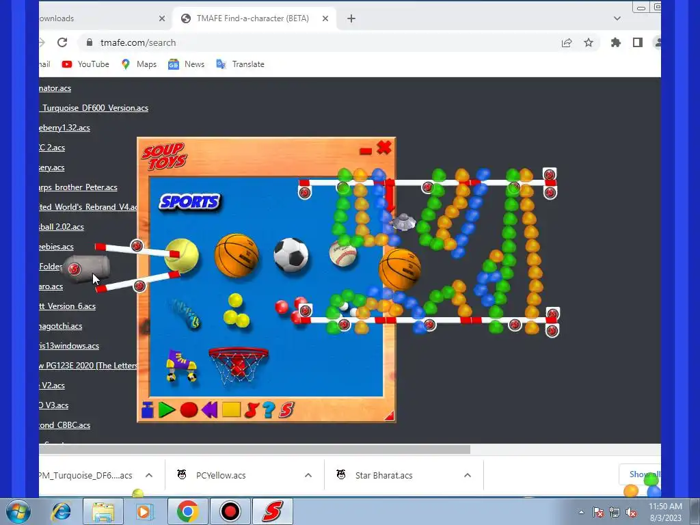Click the screen recorder taskbar icon

click(230, 511)
